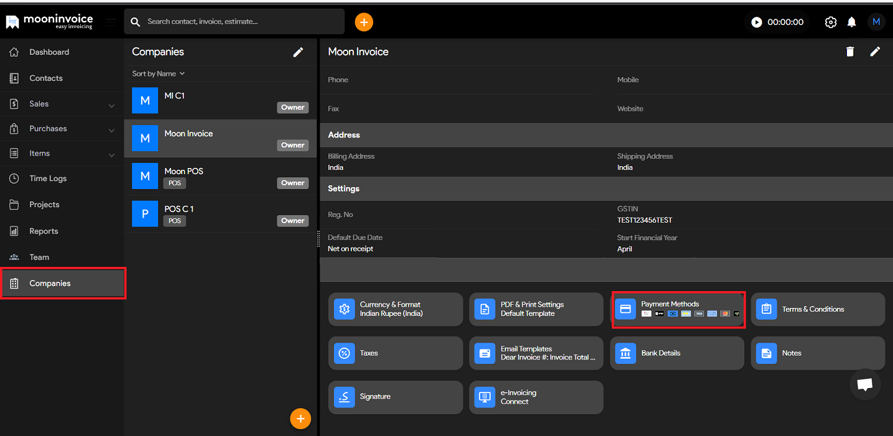Click Start Financial Year April

pos(624,249)
